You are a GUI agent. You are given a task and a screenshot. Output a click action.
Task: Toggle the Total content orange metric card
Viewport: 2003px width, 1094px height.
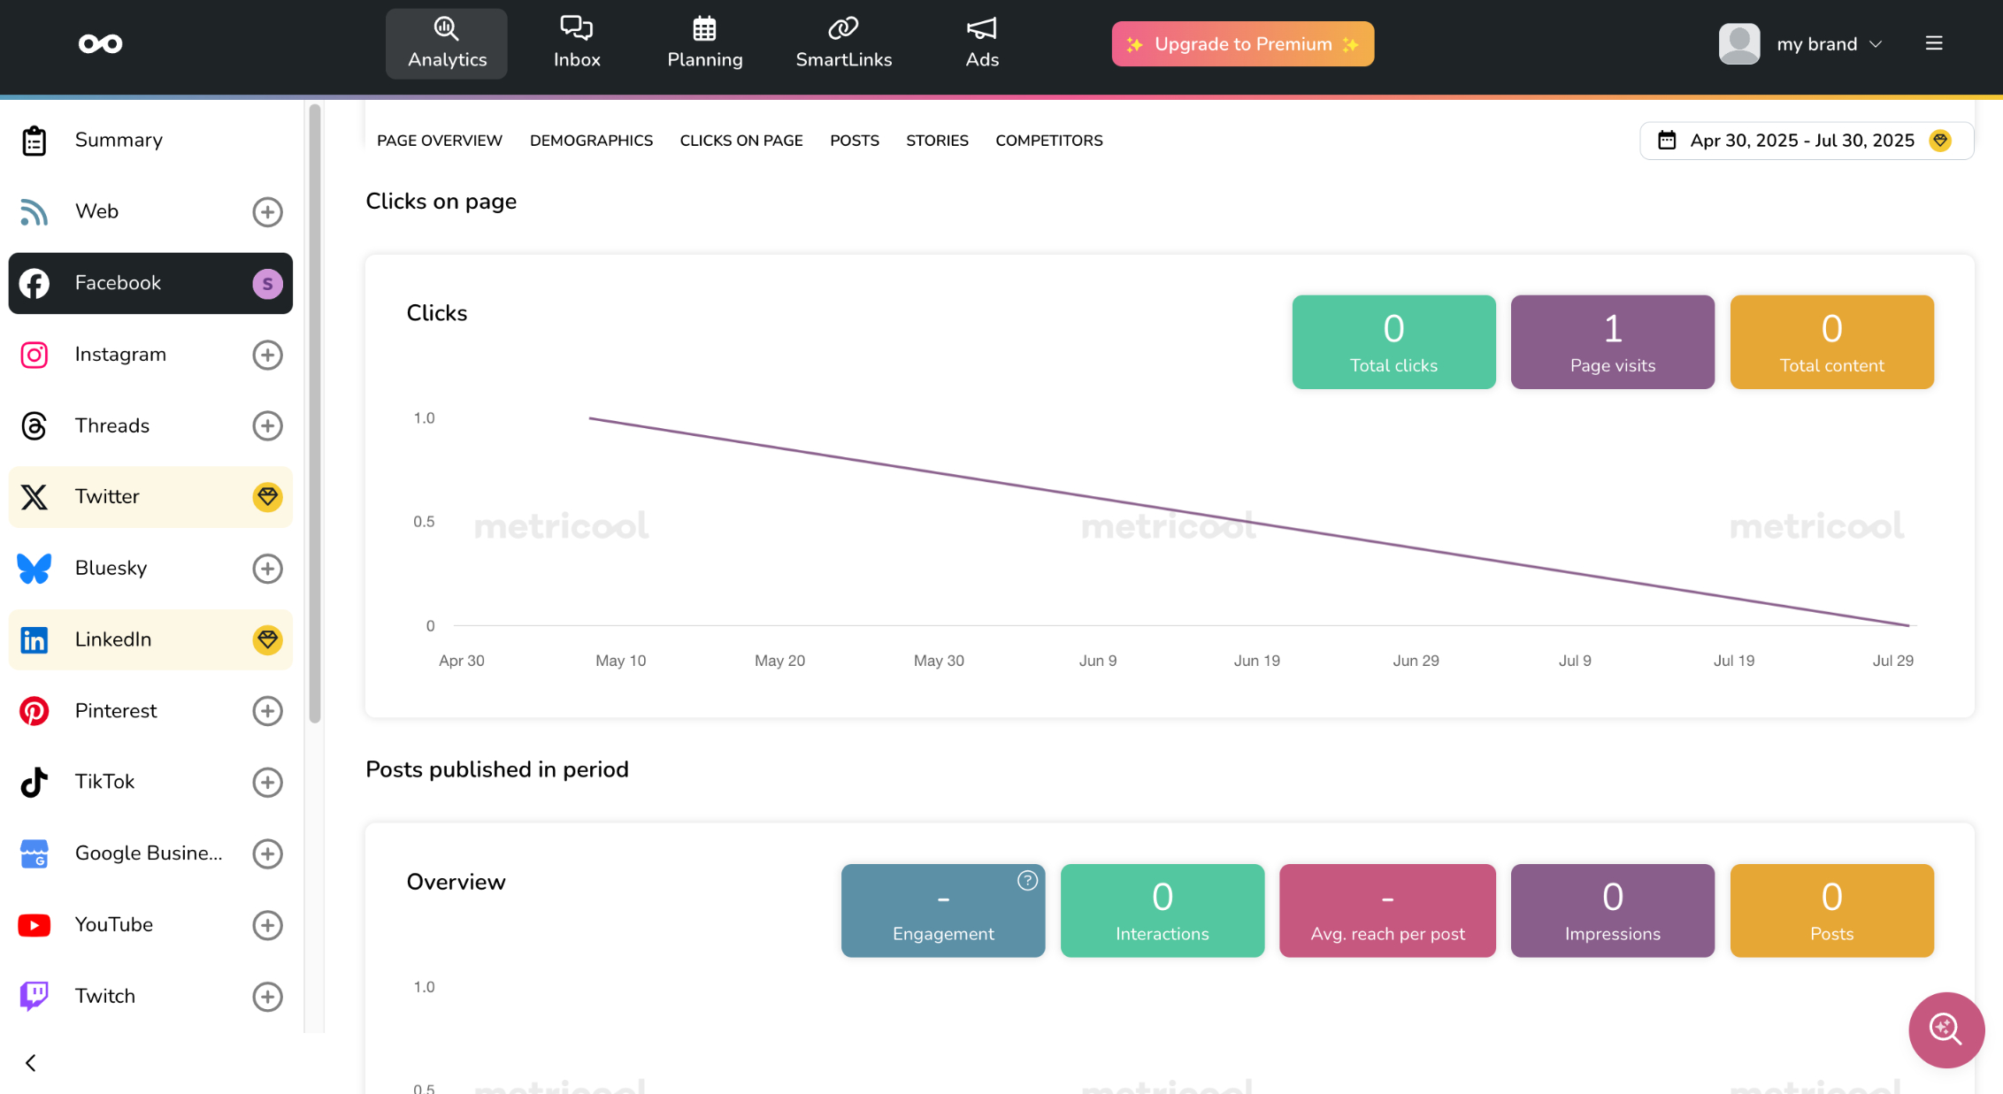(x=1831, y=342)
